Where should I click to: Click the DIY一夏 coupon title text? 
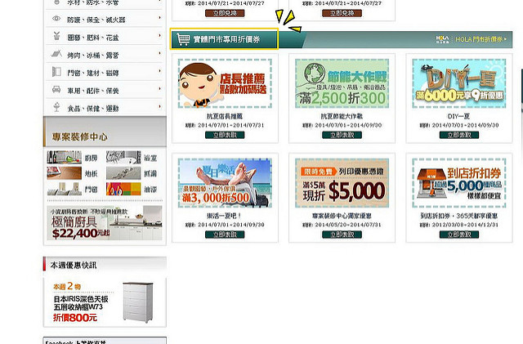(458, 117)
